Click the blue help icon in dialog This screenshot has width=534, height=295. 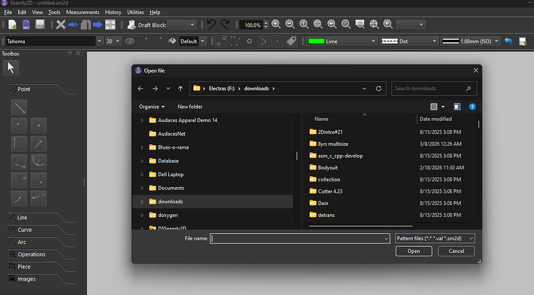coord(473,107)
